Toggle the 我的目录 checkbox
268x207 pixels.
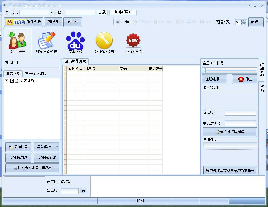(x=12, y=81)
